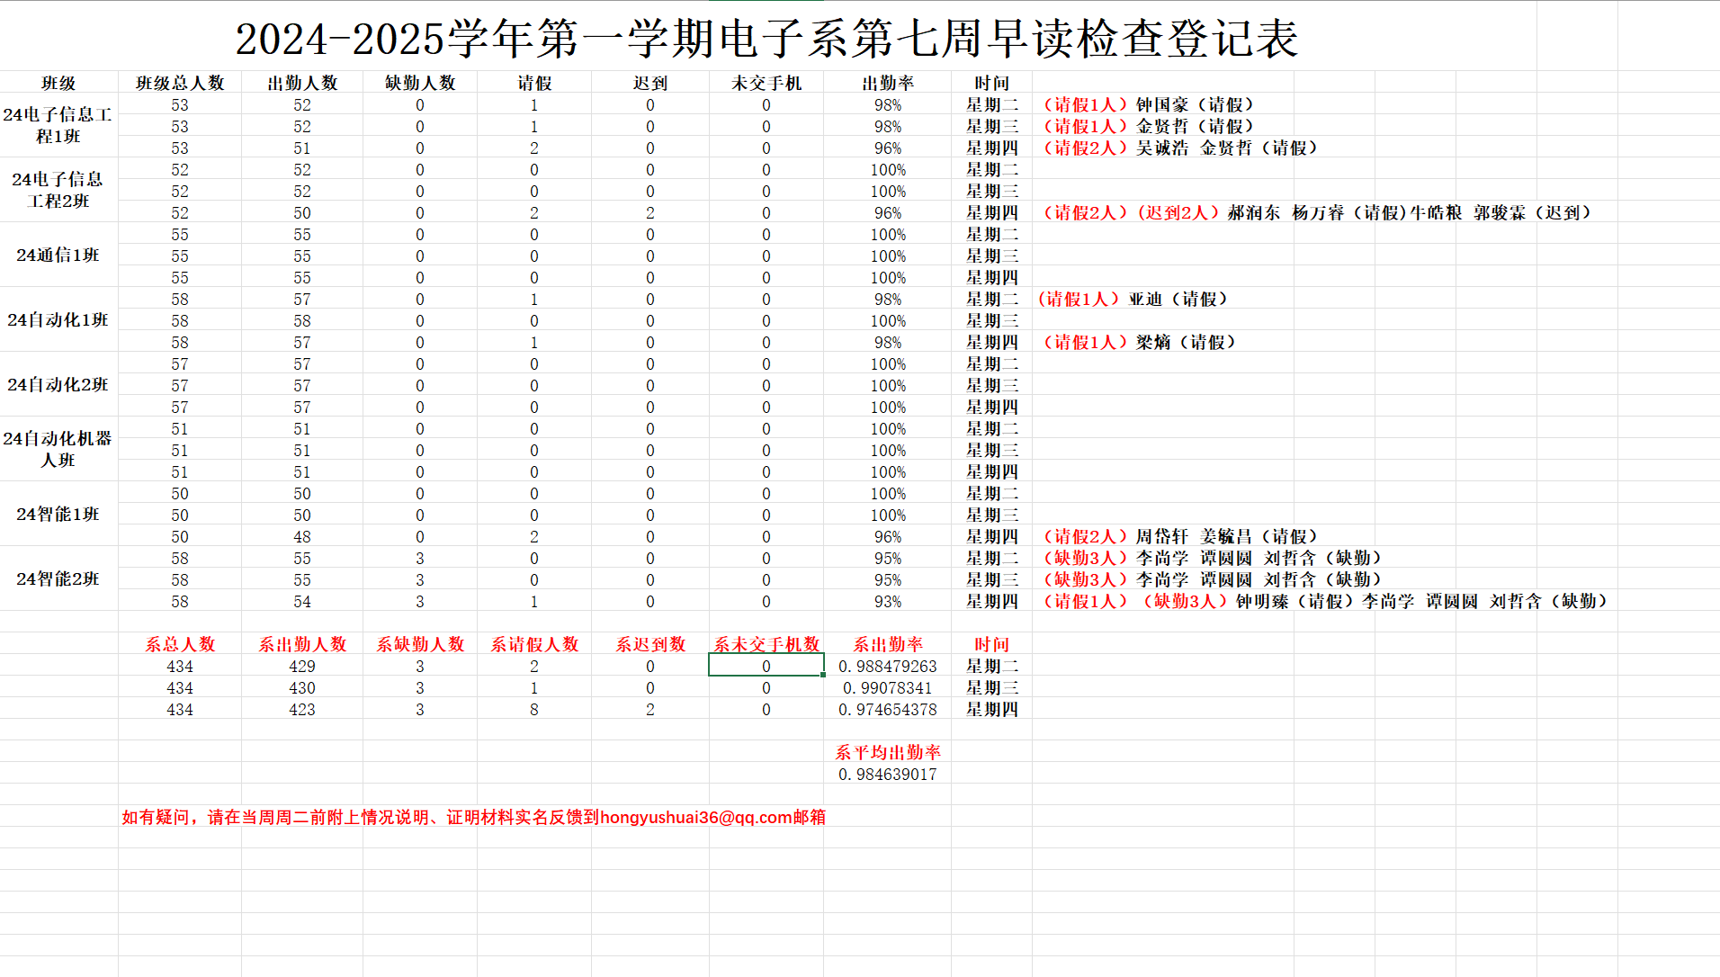1720x977 pixels.
Task: Select the 缺勤人数 header cell
Action: [x=420, y=83]
